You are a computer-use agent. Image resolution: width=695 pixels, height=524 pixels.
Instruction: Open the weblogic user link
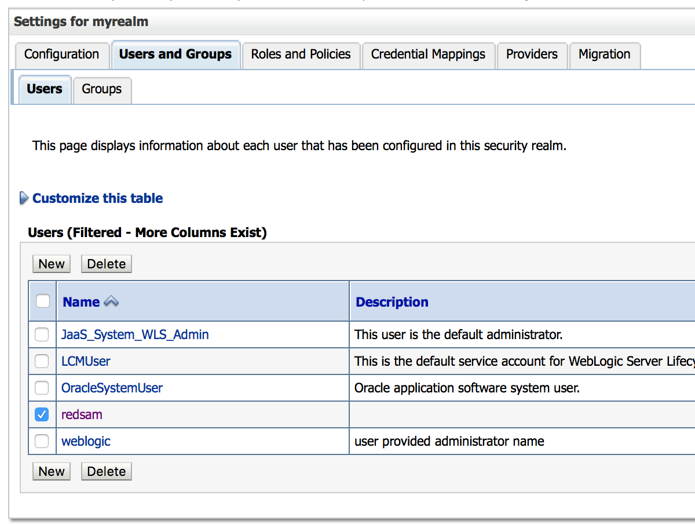point(86,442)
